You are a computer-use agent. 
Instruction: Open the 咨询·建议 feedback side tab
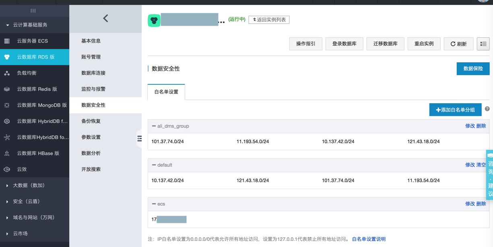click(x=490, y=175)
